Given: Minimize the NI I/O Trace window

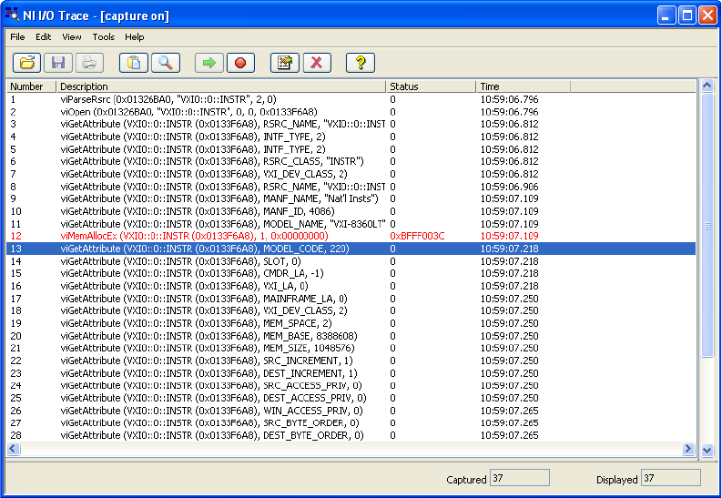Looking at the screenshot, I should click(x=666, y=15).
